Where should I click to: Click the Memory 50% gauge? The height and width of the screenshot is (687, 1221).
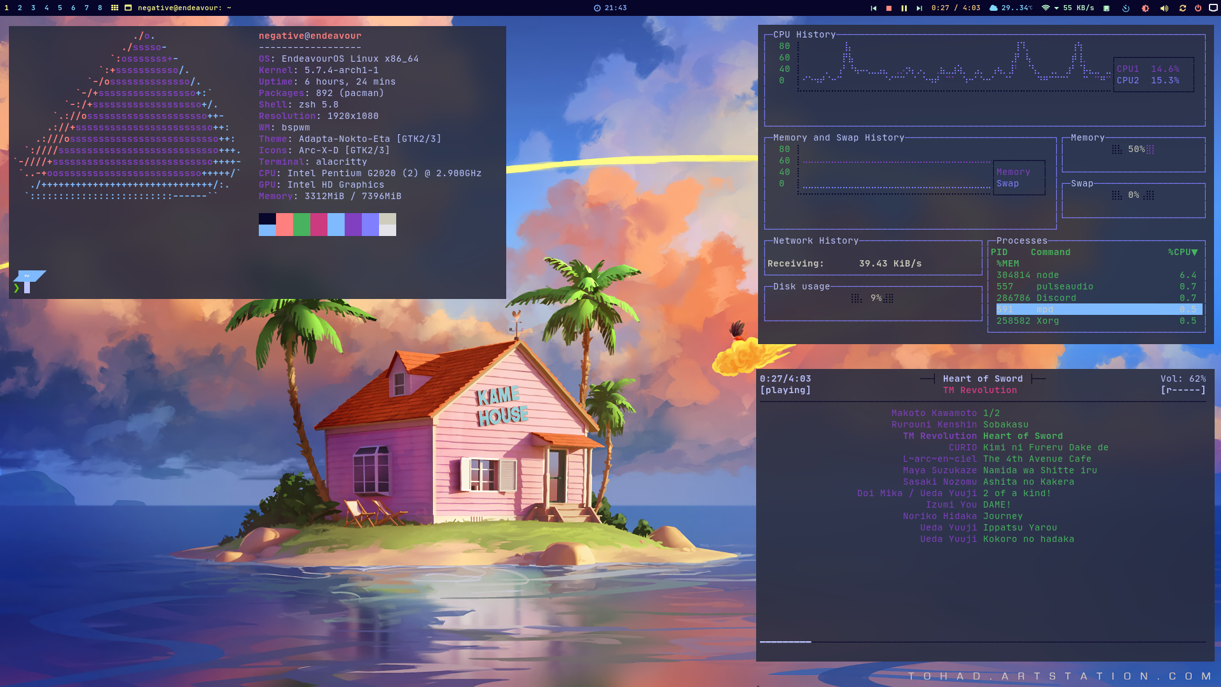(x=1133, y=149)
